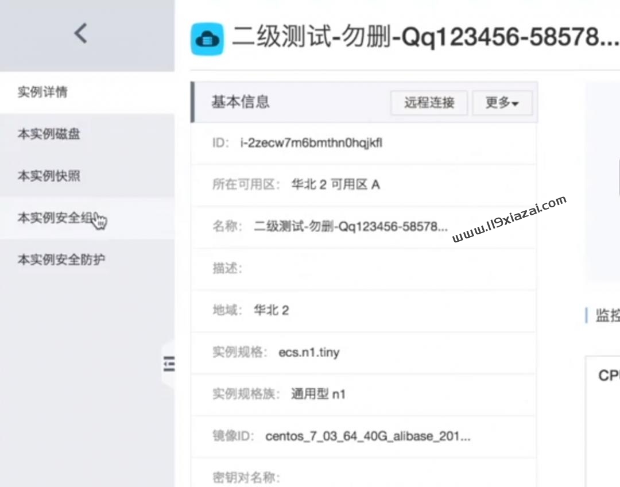Click the name value 二级测试-勿删-Qq123456-58578...
This screenshot has width=620, height=487.
(x=351, y=226)
